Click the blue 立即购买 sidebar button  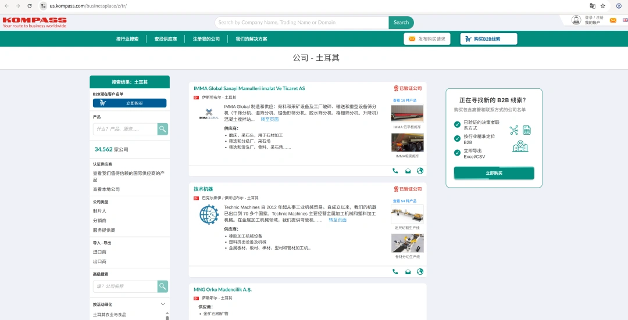pos(130,103)
